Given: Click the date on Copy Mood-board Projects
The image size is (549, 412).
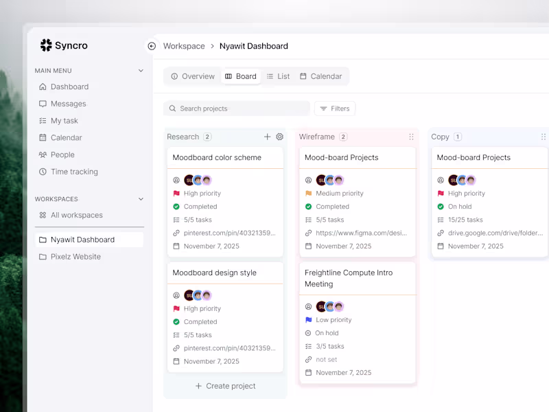Looking at the screenshot, I should (476, 247).
